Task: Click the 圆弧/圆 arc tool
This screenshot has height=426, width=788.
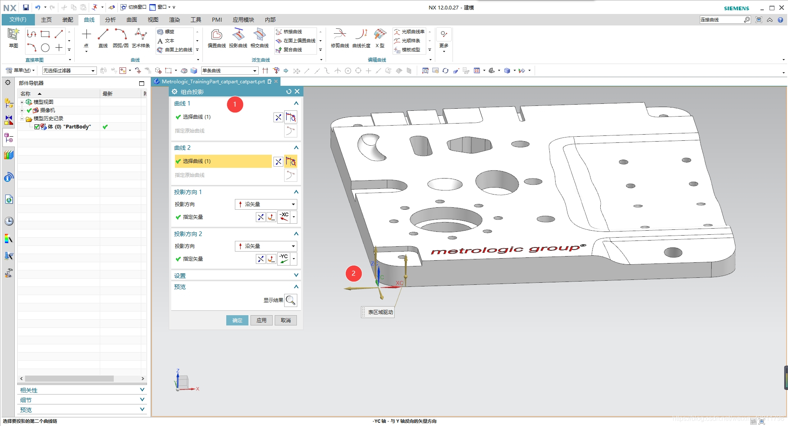Action: (x=120, y=38)
